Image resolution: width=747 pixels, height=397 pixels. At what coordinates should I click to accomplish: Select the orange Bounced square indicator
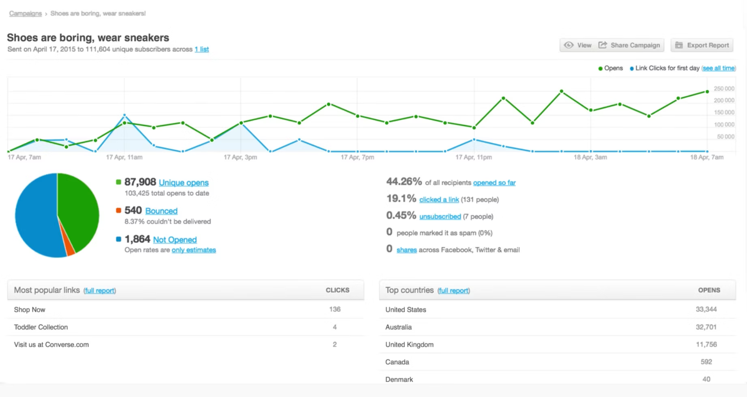click(x=118, y=211)
